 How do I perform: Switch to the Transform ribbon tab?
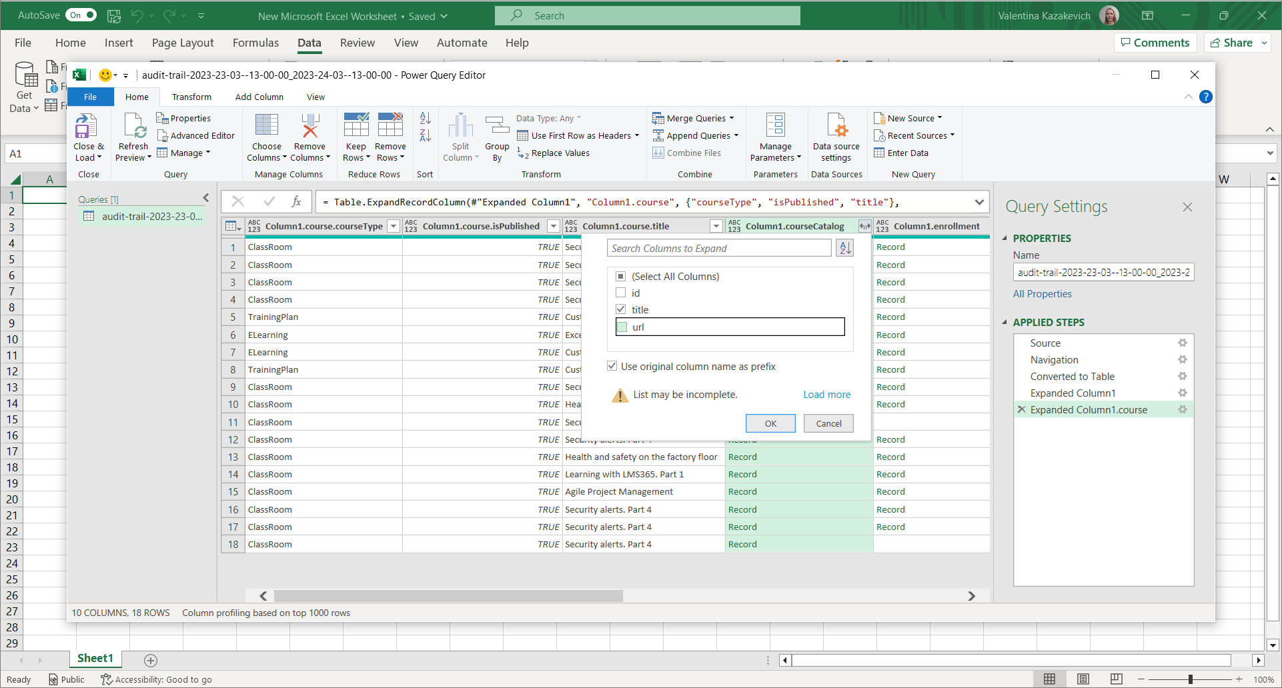tap(191, 97)
